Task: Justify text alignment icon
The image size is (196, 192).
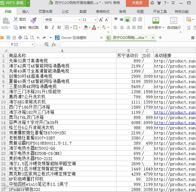Action: point(134,27)
